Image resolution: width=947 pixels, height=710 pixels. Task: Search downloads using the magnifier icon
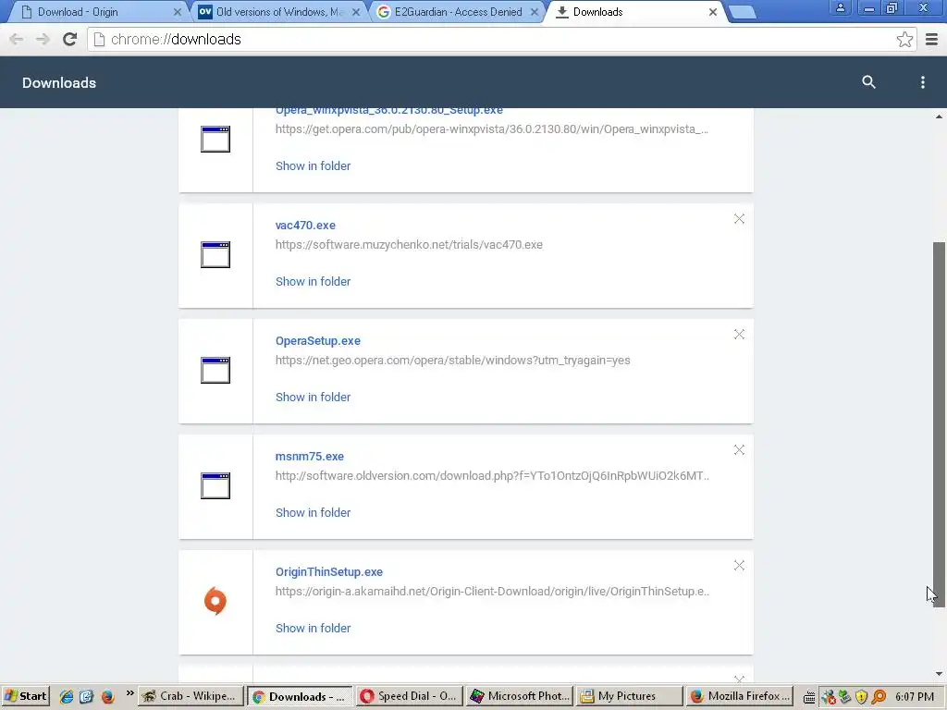(x=868, y=82)
